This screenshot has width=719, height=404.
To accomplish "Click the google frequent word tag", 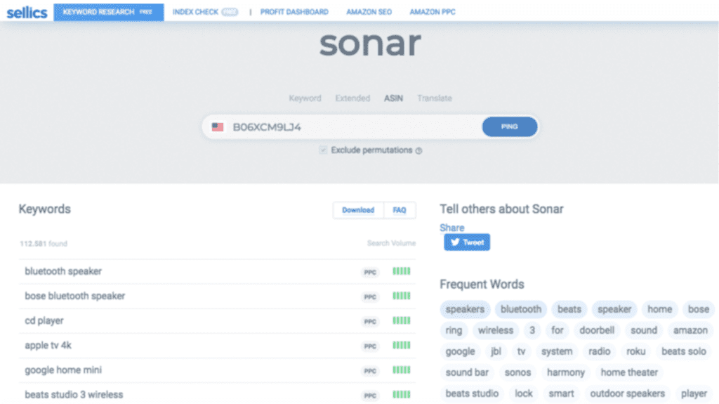I will click(x=460, y=352).
